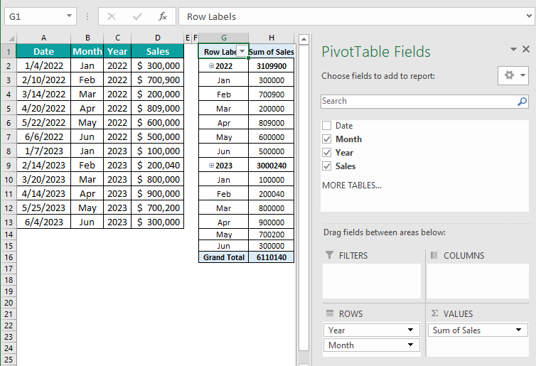Viewport: 536px width, 366px height.
Task: Click the Year header cell
Action: coord(117,51)
